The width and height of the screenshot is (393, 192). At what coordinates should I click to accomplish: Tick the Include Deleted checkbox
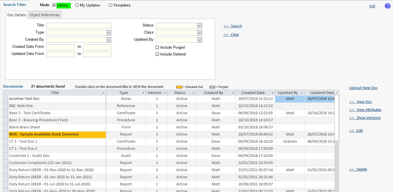click(157, 54)
